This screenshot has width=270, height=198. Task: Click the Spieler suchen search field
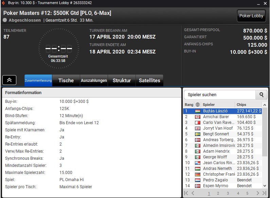220,95
